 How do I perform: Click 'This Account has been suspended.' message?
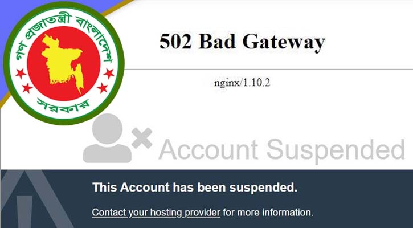point(195,188)
